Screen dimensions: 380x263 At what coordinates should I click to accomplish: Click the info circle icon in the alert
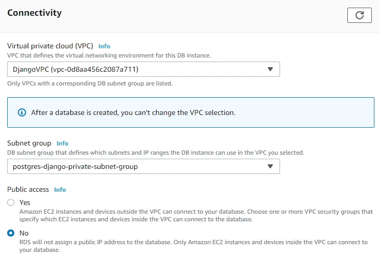point(21,112)
